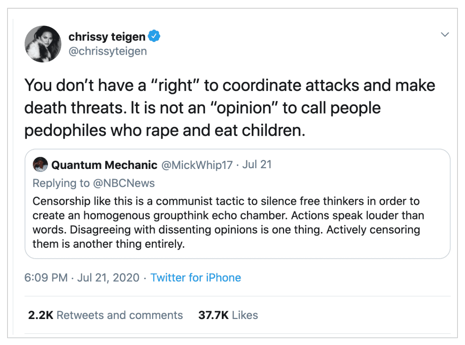View the 37.7K Likes list
The width and height of the screenshot is (465, 345).
(x=228, y=315)
